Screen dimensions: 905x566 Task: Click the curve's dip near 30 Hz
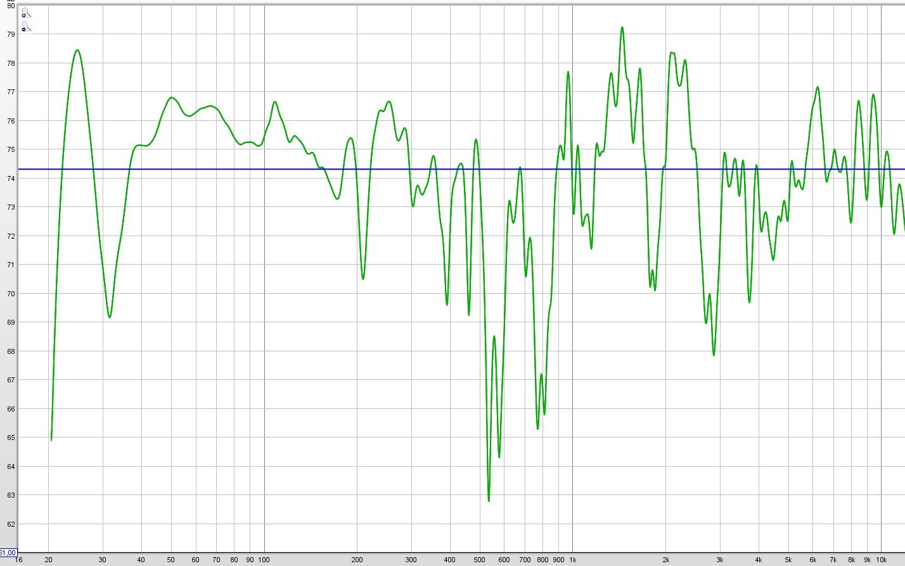(110, 317)
